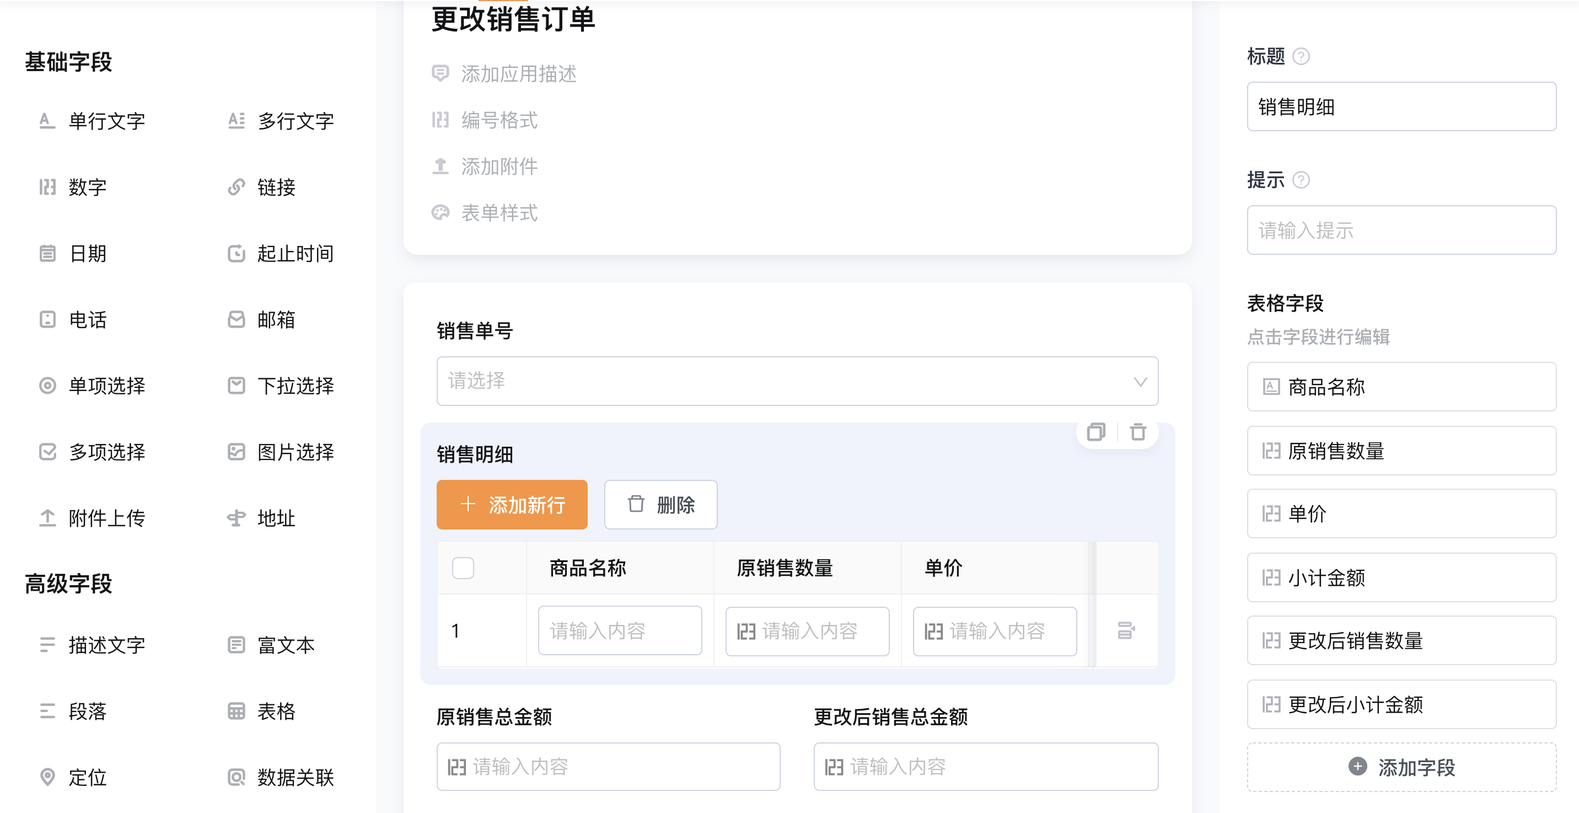Screen dimensions: 1579x813
Task: Select the 定位 field type
Action: tap(73, 777)
